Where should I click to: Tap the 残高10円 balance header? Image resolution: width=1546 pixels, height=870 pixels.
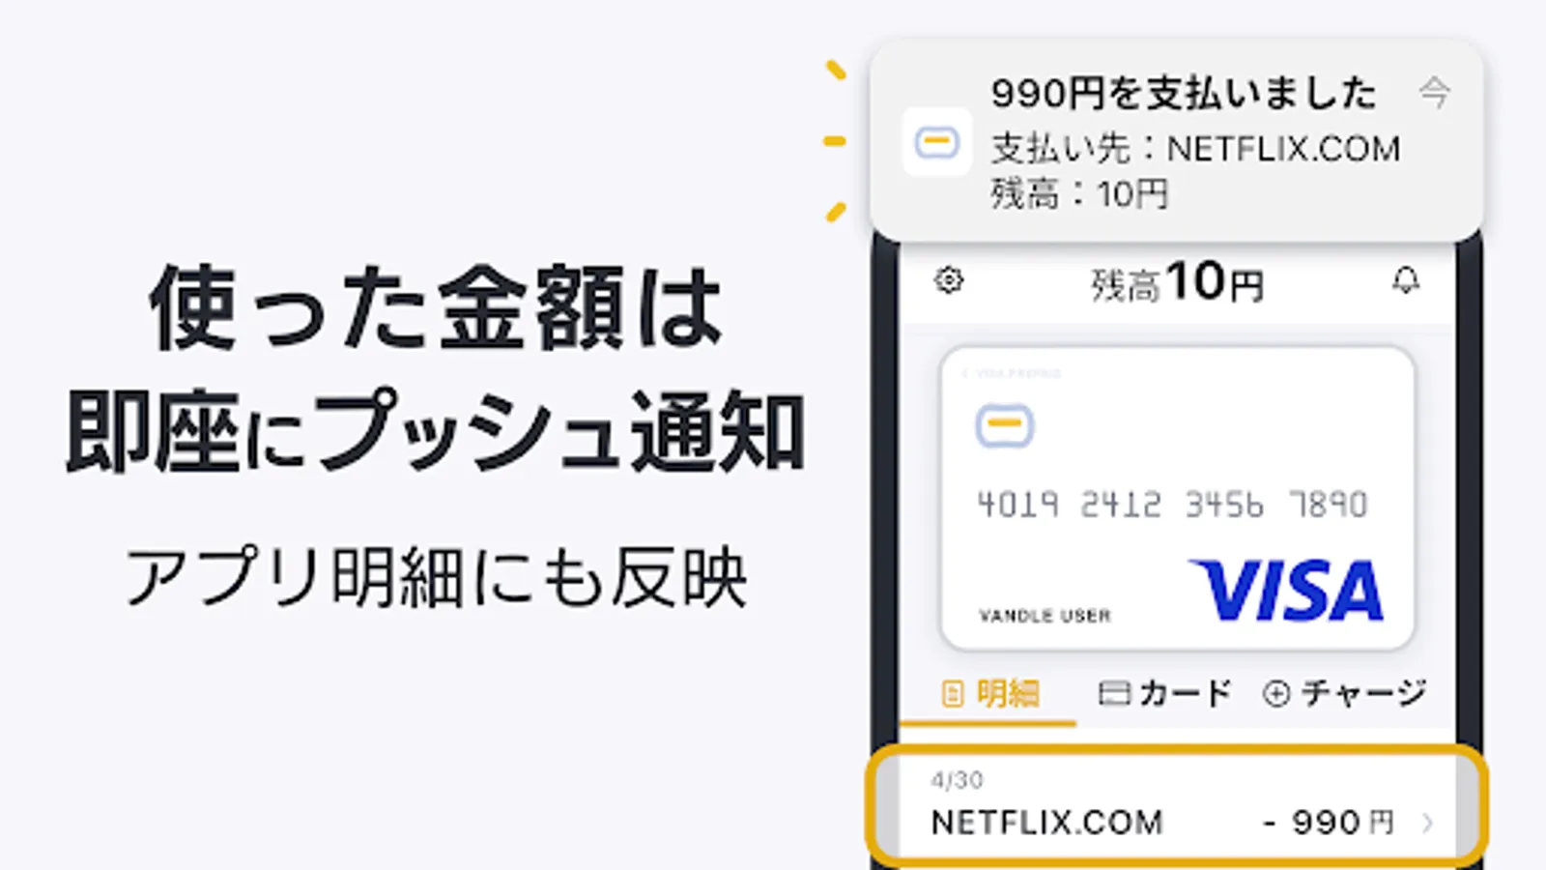point(1177,283)
